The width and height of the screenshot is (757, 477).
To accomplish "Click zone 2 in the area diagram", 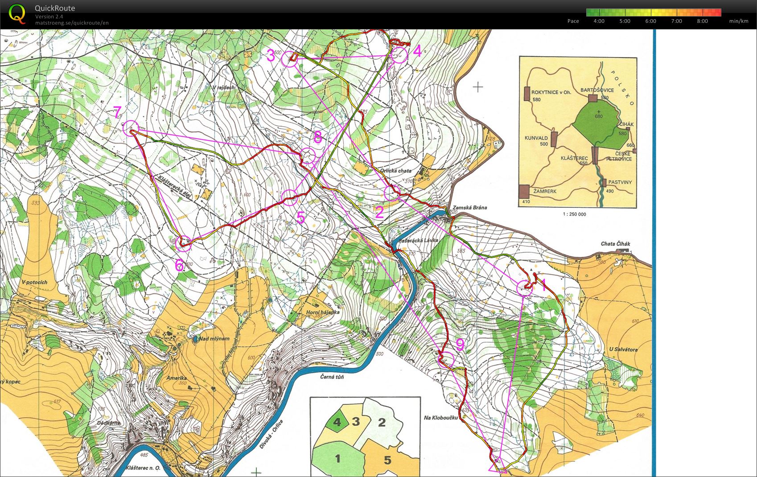I will pos(383,422).
